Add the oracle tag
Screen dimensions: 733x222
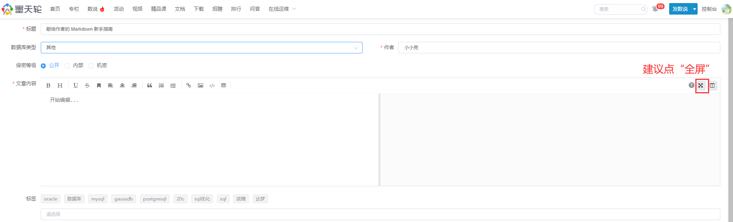pyautogui.click(x=50, y=199)
